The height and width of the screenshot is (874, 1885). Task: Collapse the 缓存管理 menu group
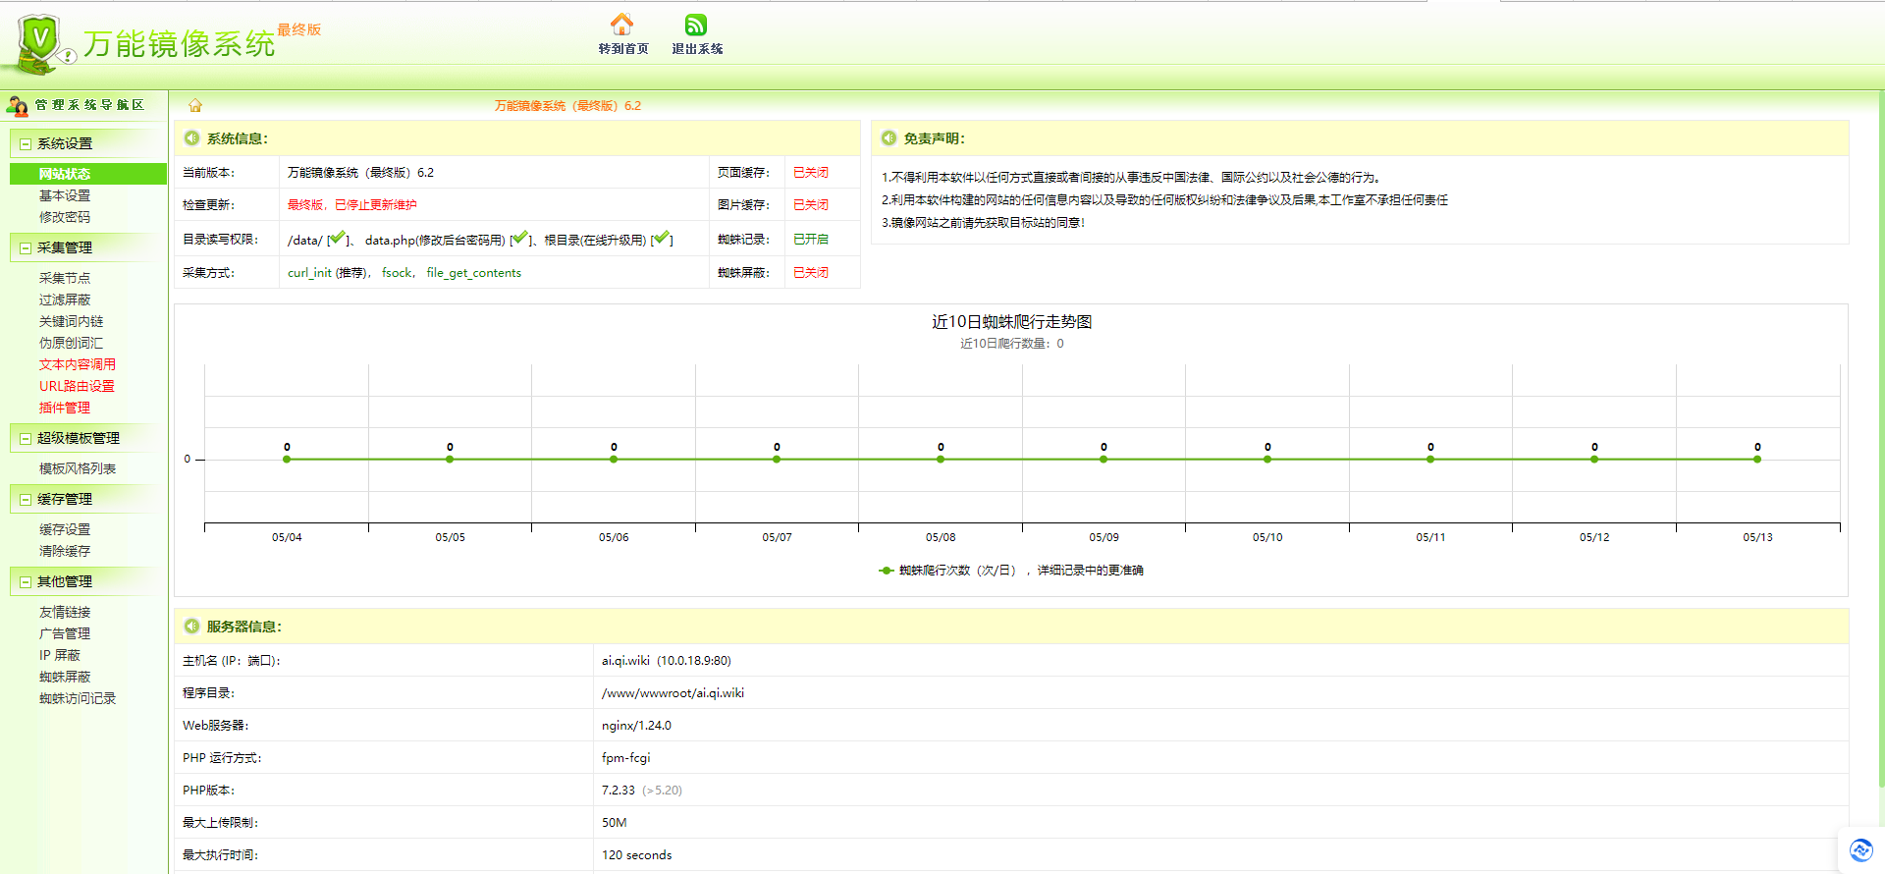(26, 499)
